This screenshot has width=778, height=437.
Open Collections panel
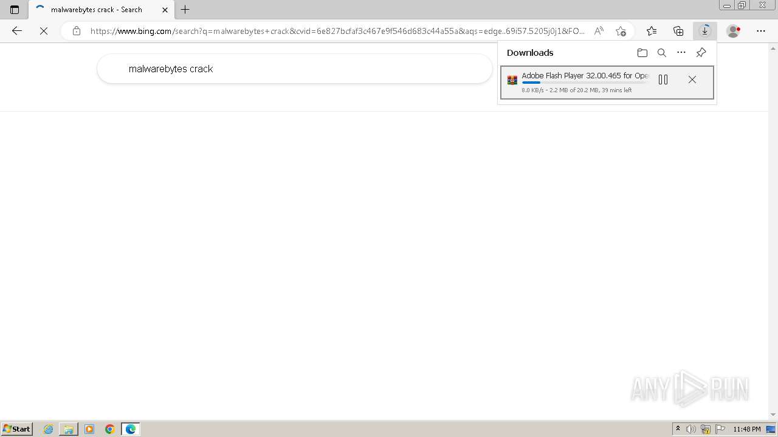click(678, 31)
